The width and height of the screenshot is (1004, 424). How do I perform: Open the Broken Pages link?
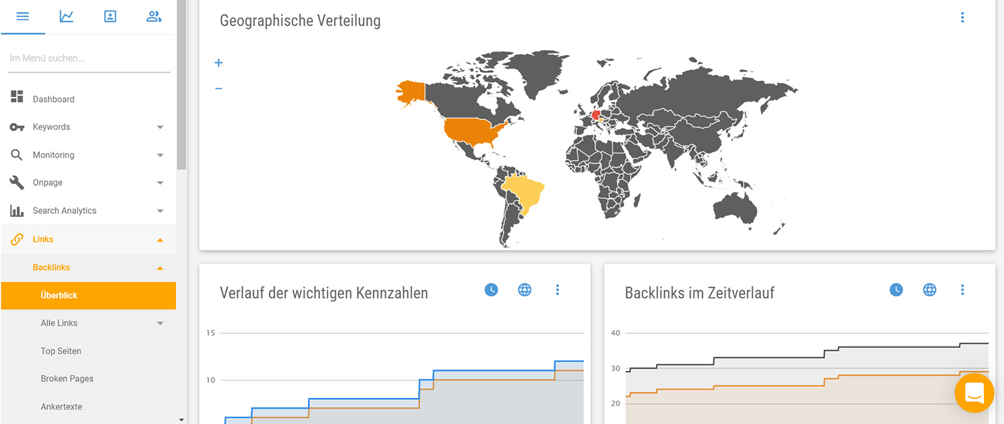67,379
